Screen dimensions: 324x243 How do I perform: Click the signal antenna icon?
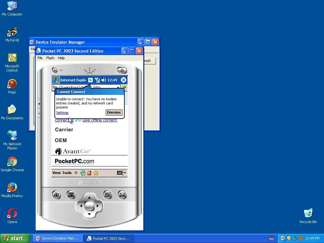pyautogui.click(x=97, y=80)
